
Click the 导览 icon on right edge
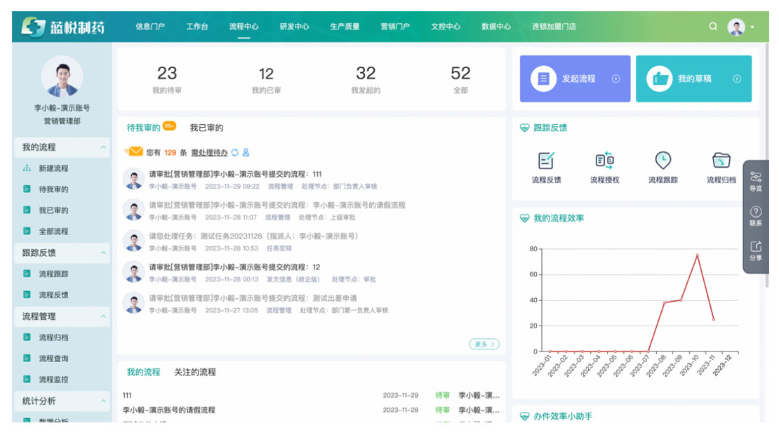(x=756, y=177)
